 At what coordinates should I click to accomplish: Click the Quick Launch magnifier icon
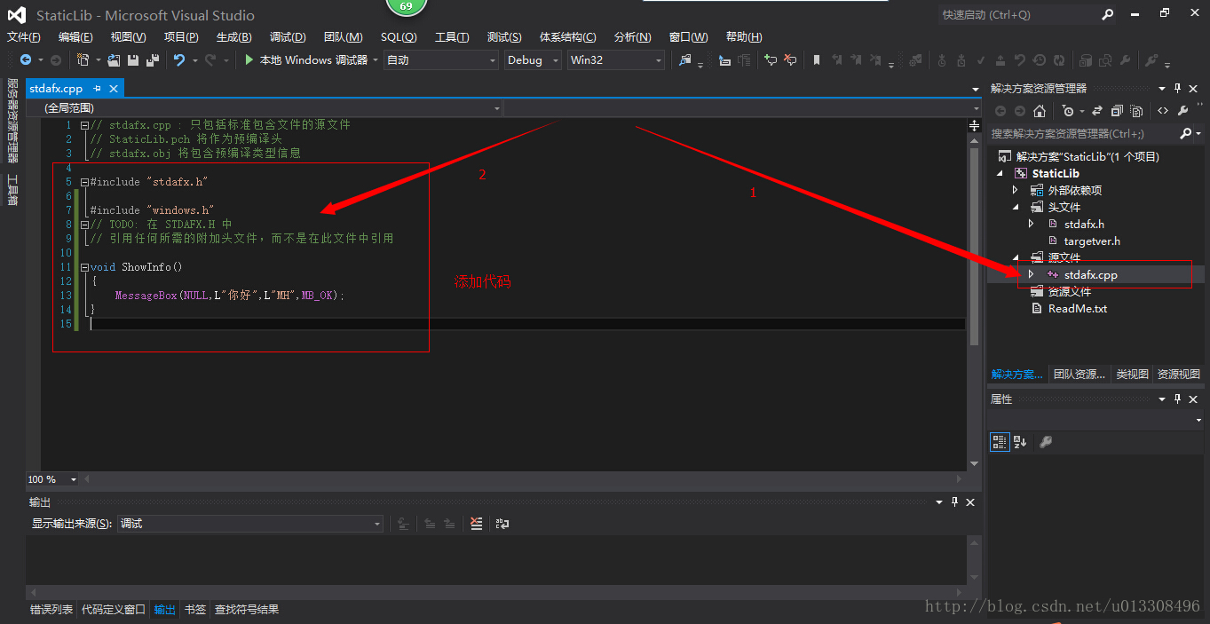1108,14
